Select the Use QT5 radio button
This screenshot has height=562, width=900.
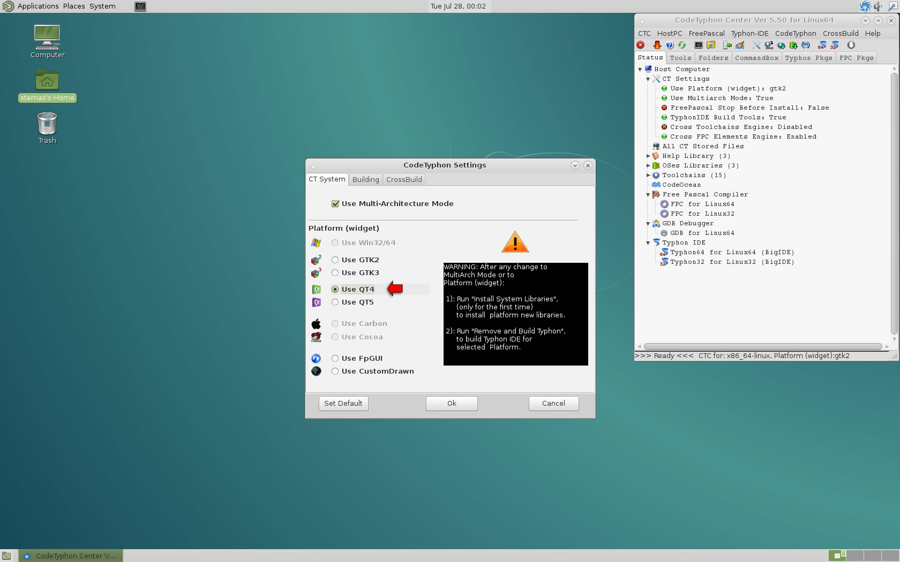(x=335, y=302)
